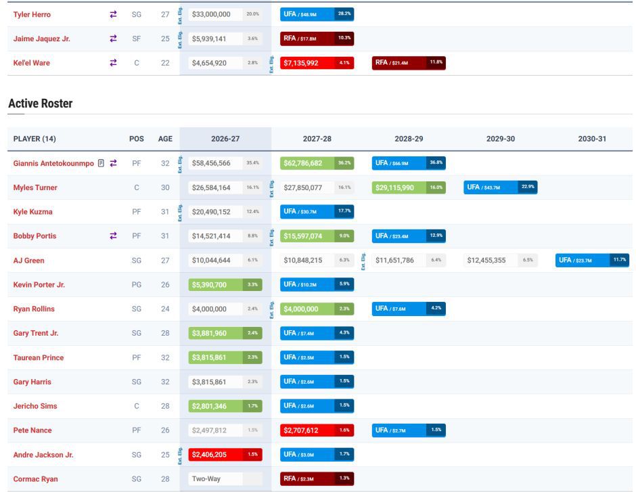Click Kyle Kuzma UFA 2027-28 badge
This screenshot has height=492, width=636.
coord(317,212)
